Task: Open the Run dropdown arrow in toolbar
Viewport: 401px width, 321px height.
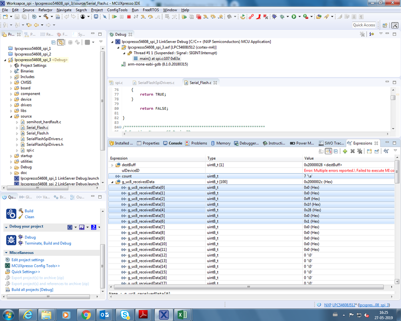Action: pos(299,16)
